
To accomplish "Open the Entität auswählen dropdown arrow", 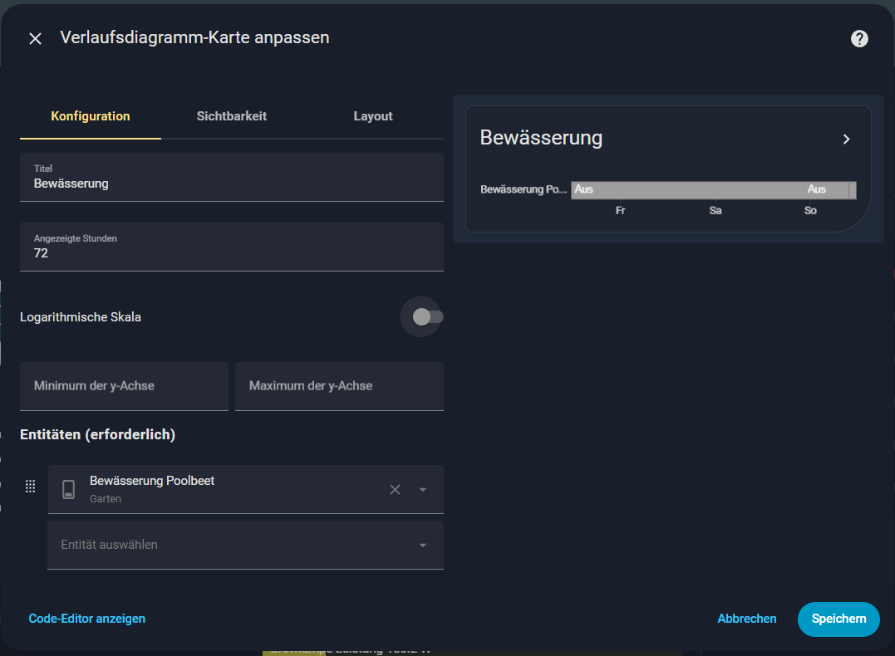I will [423, 546].
